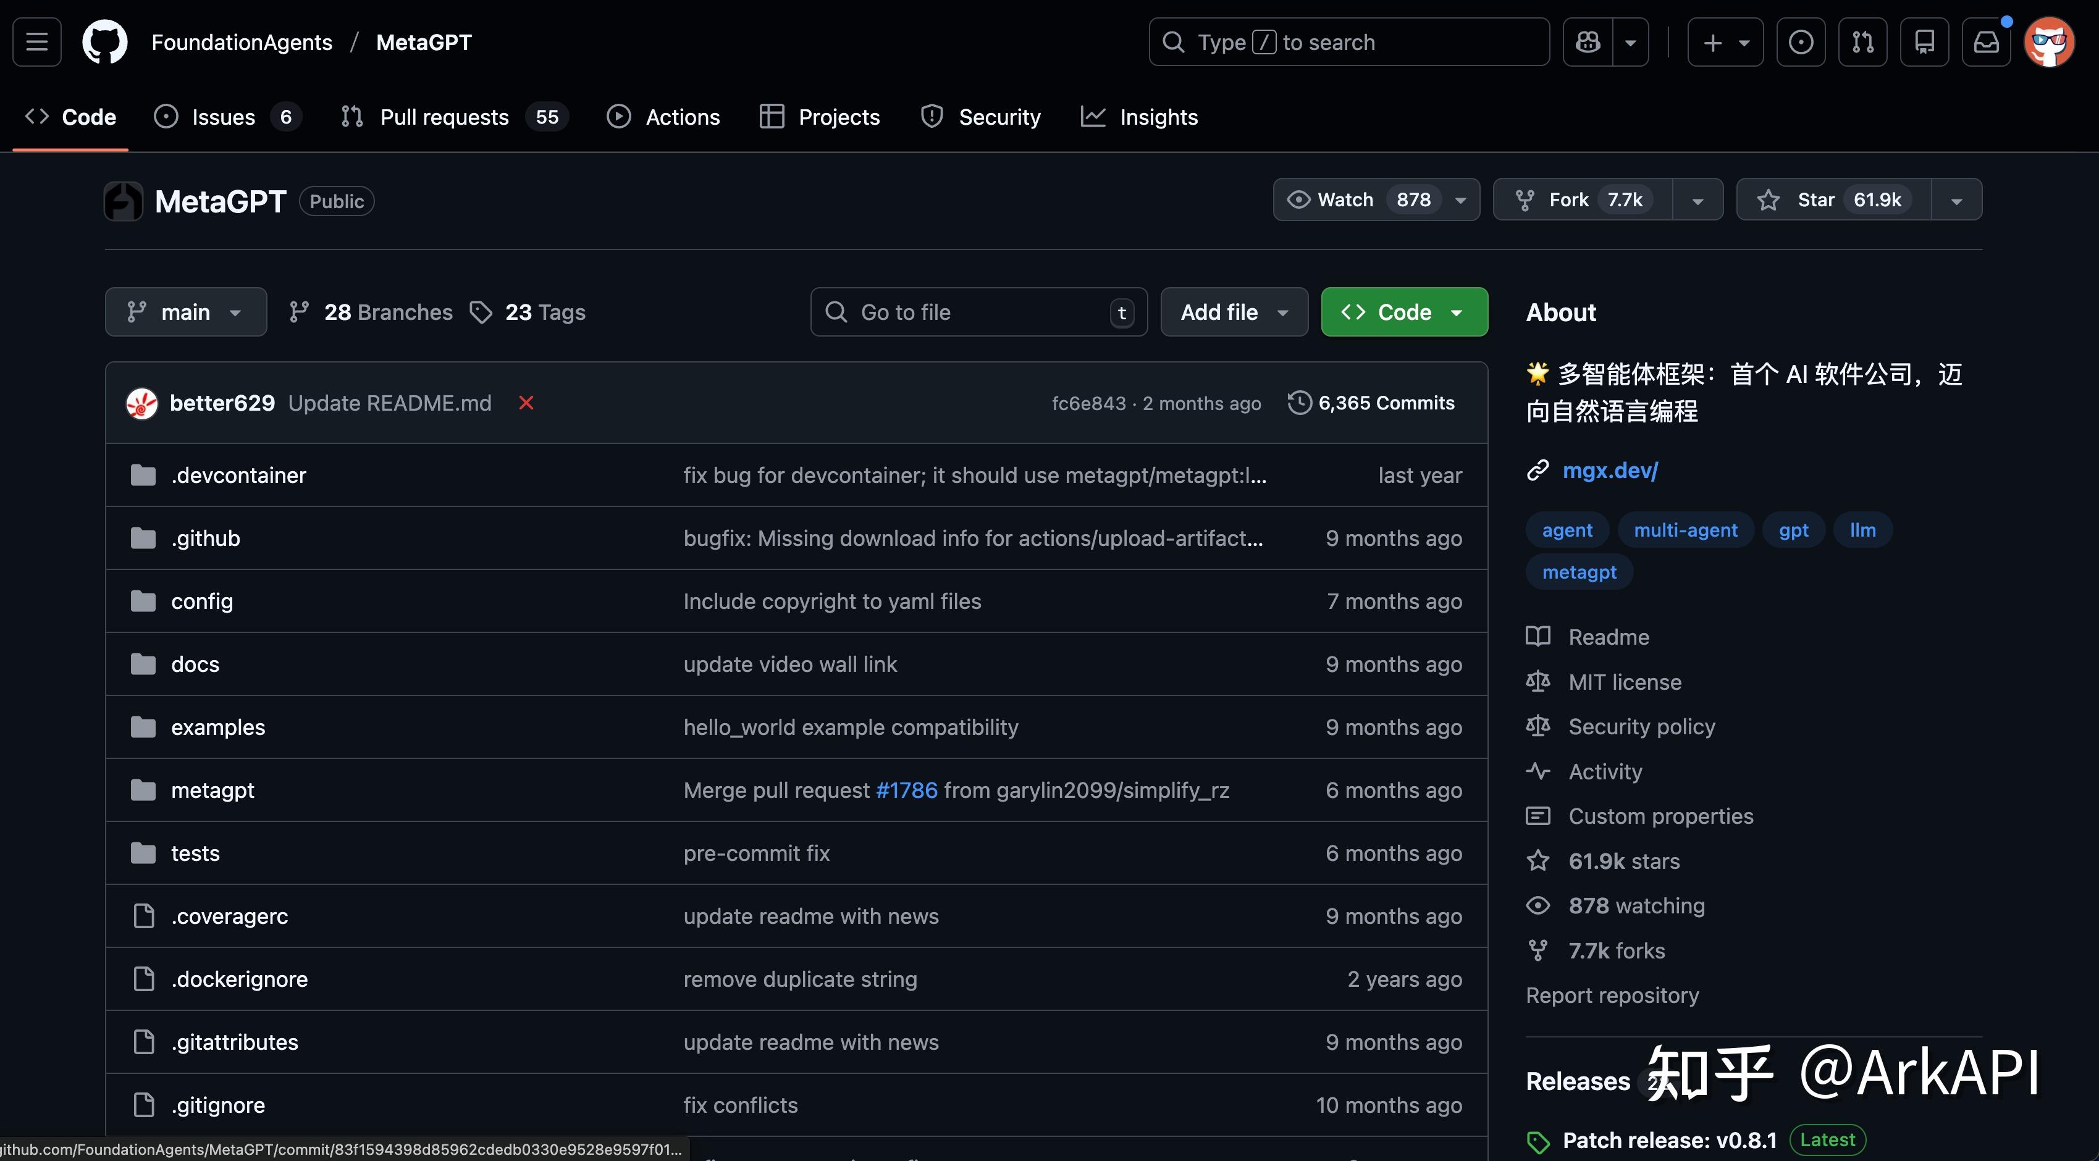Open the pull requests icon in header

pos(1862,41)
